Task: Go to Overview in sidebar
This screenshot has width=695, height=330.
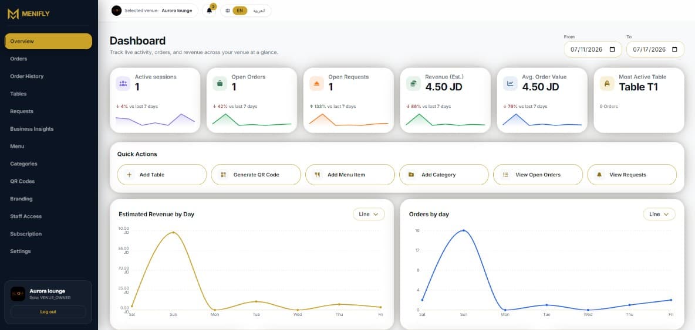Action: [x=48, y=41]
